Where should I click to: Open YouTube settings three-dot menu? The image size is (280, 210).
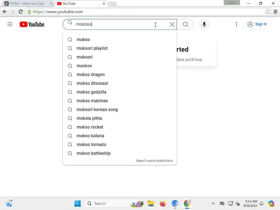tap(237, 24)
